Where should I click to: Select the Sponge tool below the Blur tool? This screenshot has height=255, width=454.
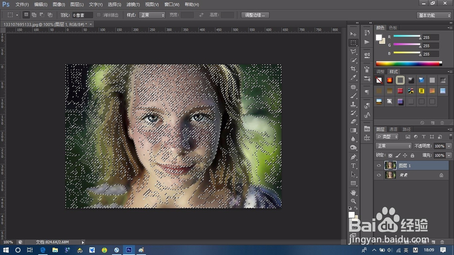point(353,147)
